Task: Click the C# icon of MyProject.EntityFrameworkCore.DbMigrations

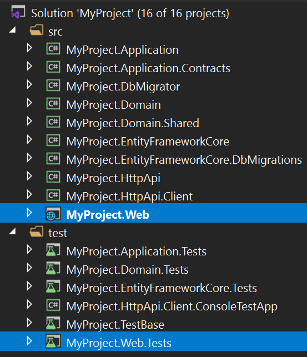Action: click(53, 158)
